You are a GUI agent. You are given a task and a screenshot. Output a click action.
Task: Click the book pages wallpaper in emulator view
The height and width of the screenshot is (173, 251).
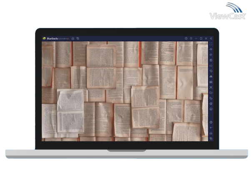(125, 92)
